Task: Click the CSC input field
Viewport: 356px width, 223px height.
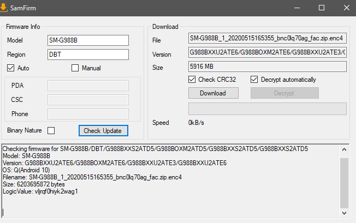Action: point(88,100)
